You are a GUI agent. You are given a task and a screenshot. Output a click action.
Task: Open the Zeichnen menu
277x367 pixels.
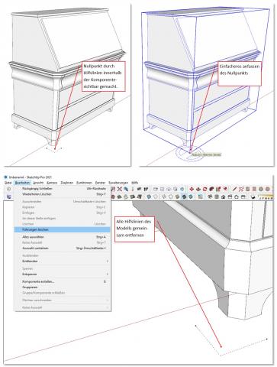tap(67, 183)
